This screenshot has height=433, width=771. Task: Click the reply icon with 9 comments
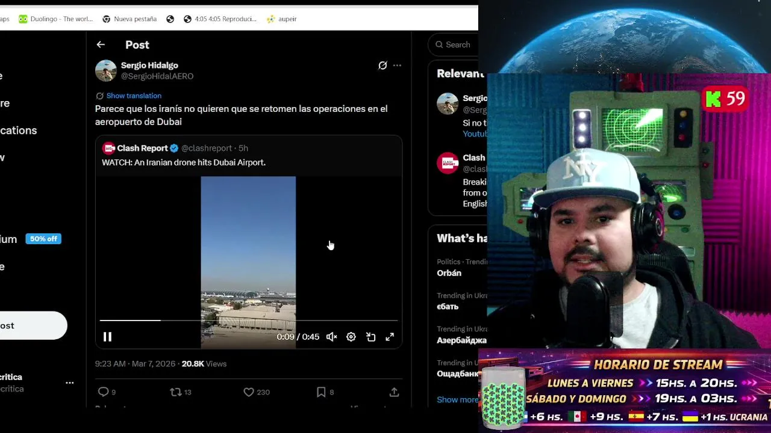pos(104,392)
